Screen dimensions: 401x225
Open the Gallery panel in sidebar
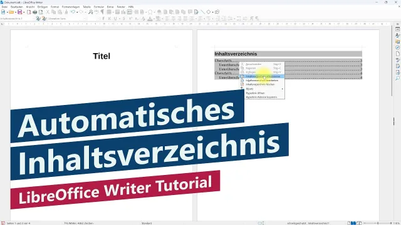[397, 41]
